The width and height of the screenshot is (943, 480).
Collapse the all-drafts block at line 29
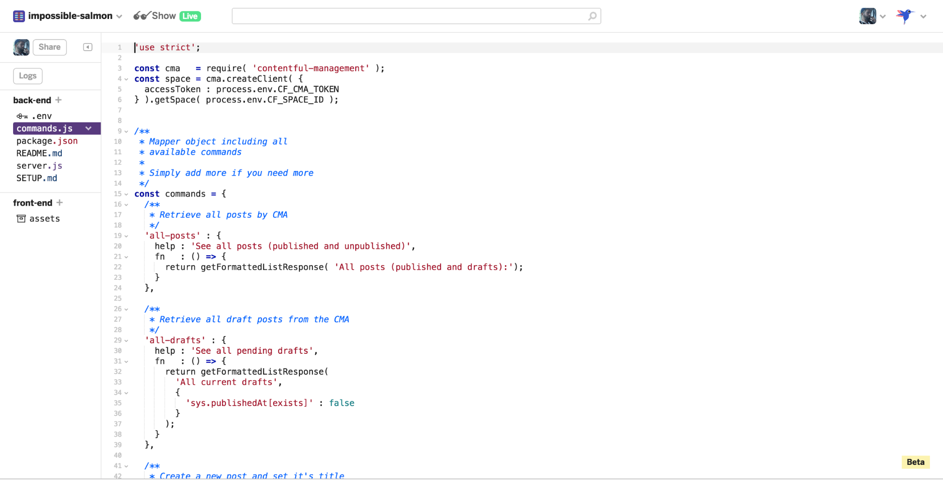[x=126, y=341]
